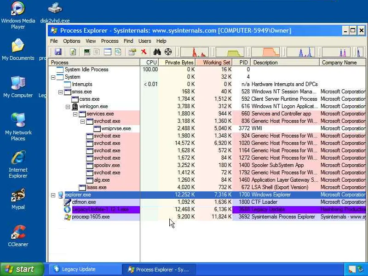
Task: Sort by the CPU column header
Action: click(149, 63)
